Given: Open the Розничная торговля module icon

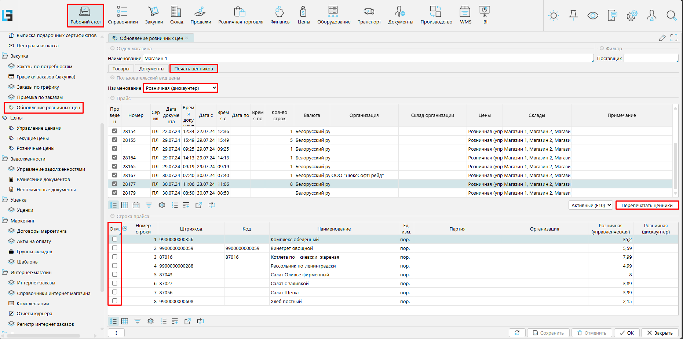Looking at the screenshot, I should 240,15.
